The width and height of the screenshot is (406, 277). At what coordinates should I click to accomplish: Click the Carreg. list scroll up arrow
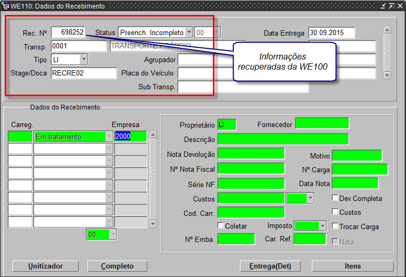click(153, 135)
